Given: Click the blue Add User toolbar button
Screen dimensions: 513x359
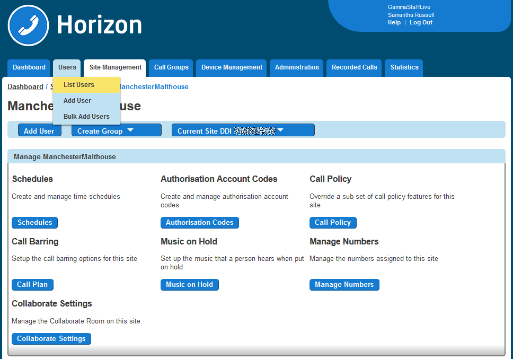Looking at the screenshot, I should pyautogui.click(x=39, y=131).
